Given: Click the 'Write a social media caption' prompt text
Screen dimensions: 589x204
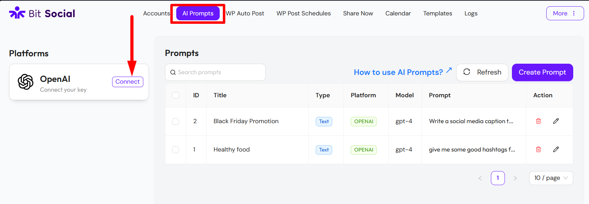Looking at the screenshot, I should point(471,121).
